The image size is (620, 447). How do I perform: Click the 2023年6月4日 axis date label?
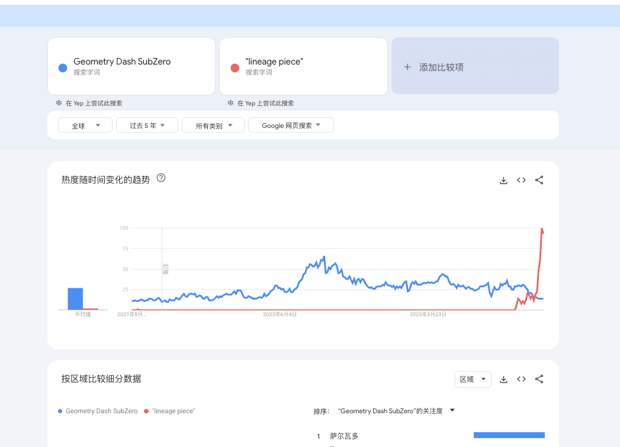coord(280,314)
